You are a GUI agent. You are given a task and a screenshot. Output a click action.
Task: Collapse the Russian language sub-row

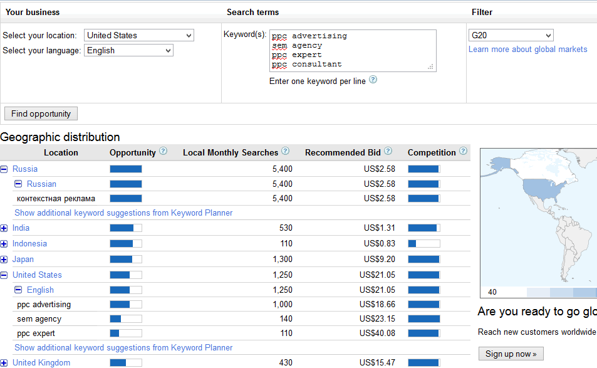(18, 184)
